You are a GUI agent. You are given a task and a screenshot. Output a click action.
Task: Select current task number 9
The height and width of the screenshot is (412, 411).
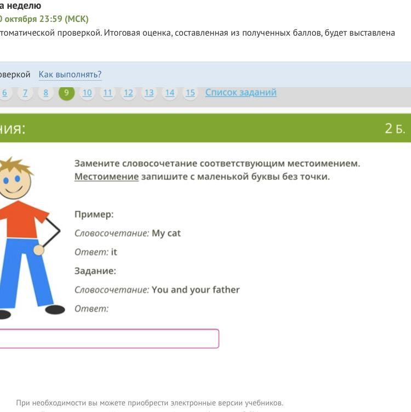66,93
